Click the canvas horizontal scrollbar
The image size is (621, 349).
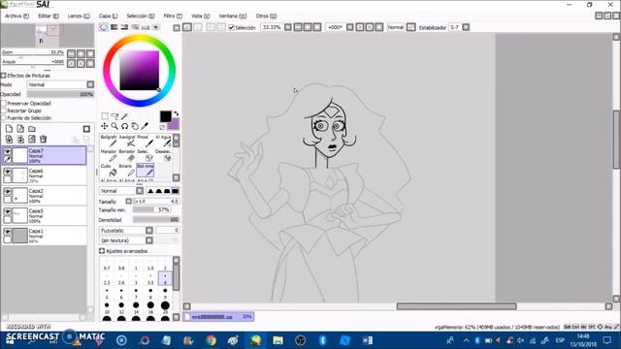tap(457, 306)
